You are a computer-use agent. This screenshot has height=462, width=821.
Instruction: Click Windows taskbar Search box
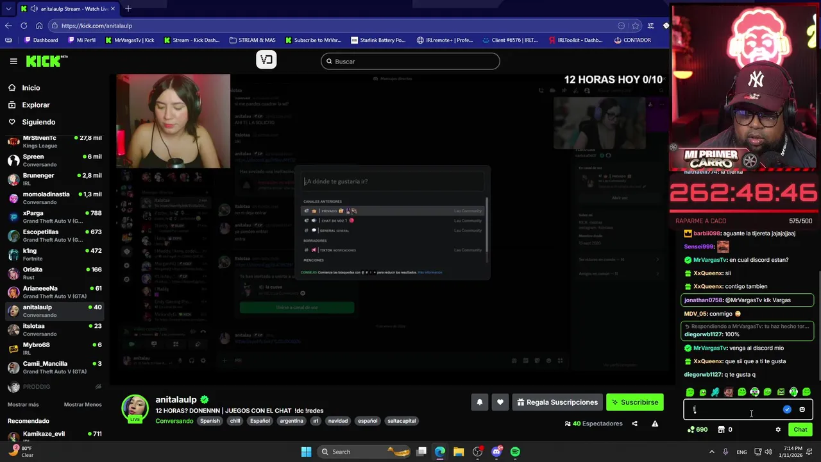tap(365, 452)
